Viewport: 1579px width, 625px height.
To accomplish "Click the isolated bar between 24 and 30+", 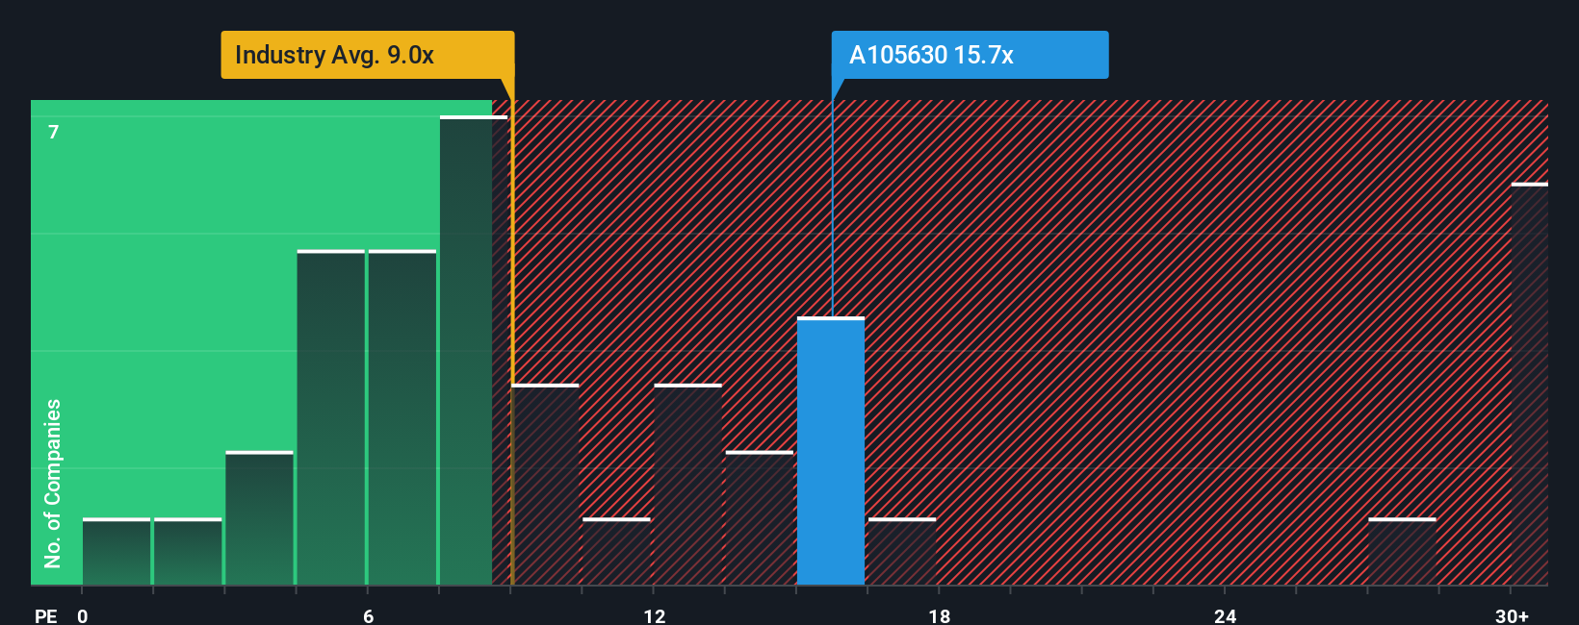I will (1402, 552).
